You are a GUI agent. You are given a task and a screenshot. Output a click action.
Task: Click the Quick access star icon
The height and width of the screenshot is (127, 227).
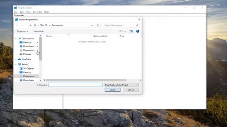tap(20, 38)
